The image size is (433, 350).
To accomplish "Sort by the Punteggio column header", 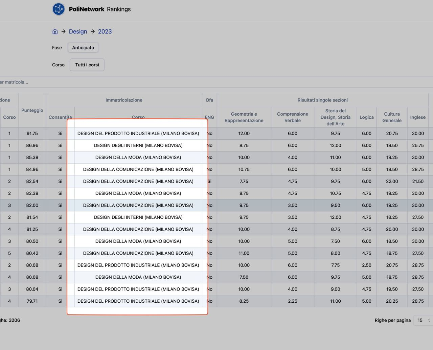I will [x=32, y=110].
